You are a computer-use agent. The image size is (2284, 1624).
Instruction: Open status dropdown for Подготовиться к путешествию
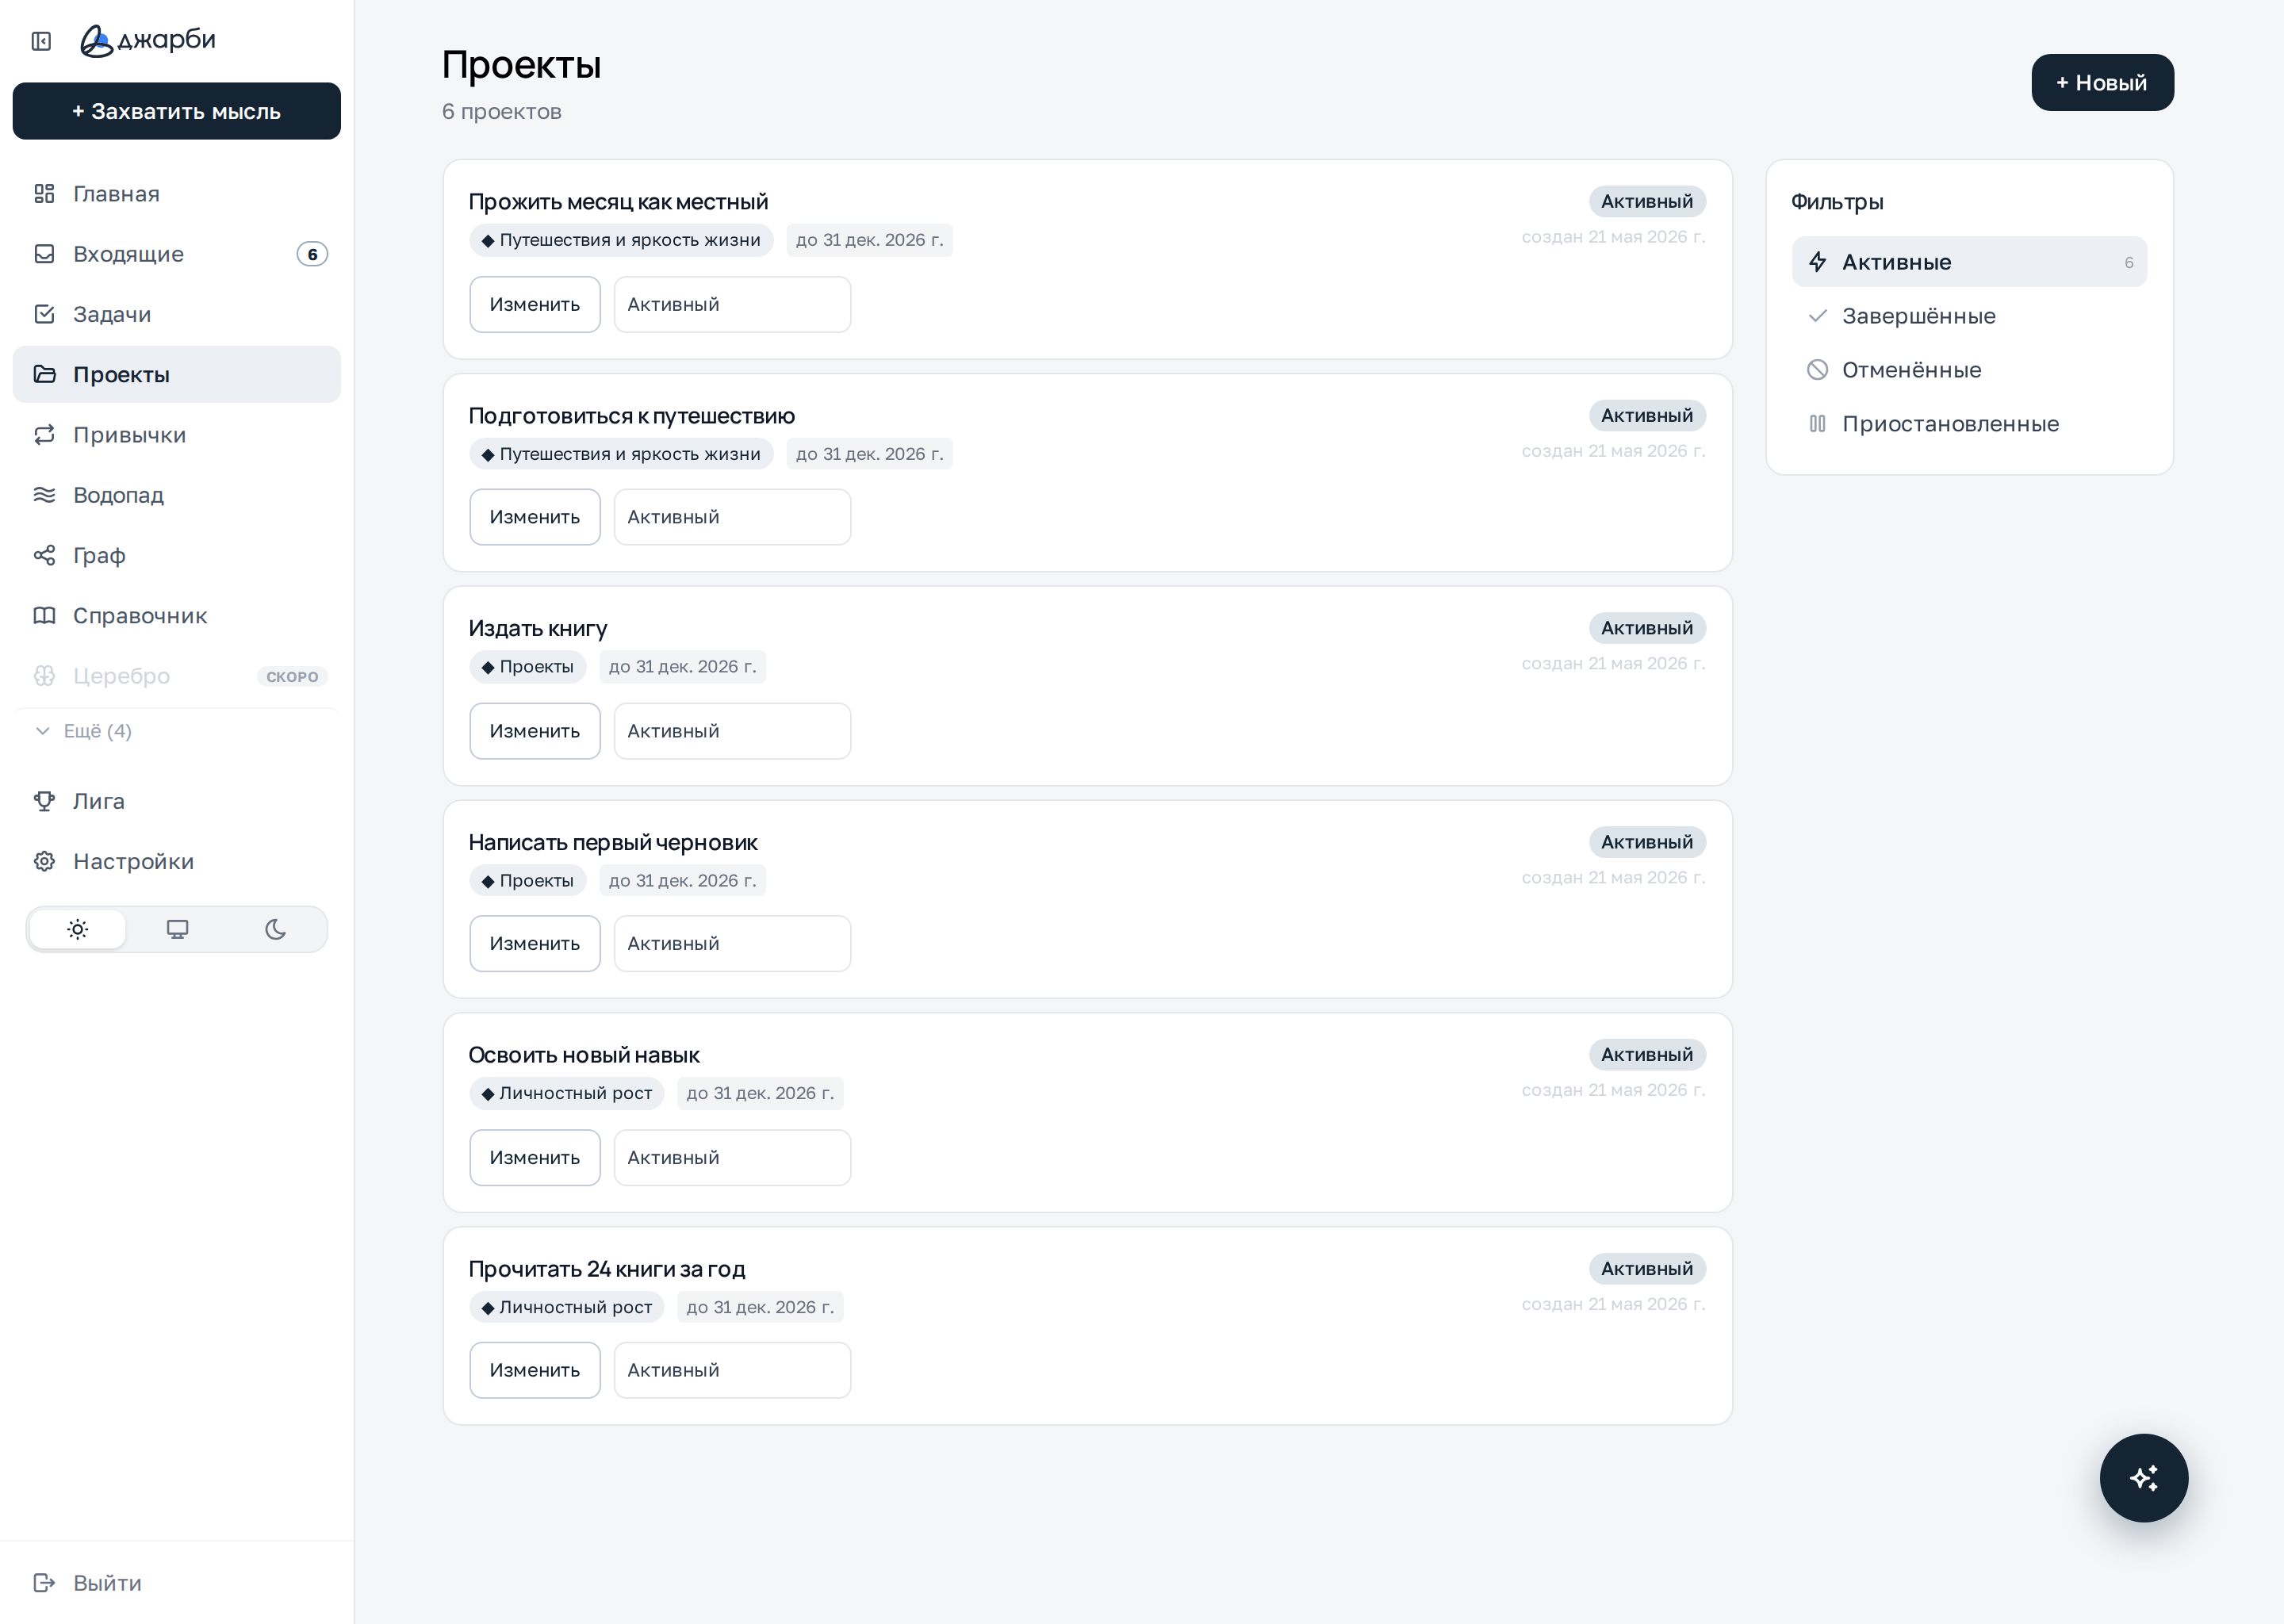732,517
